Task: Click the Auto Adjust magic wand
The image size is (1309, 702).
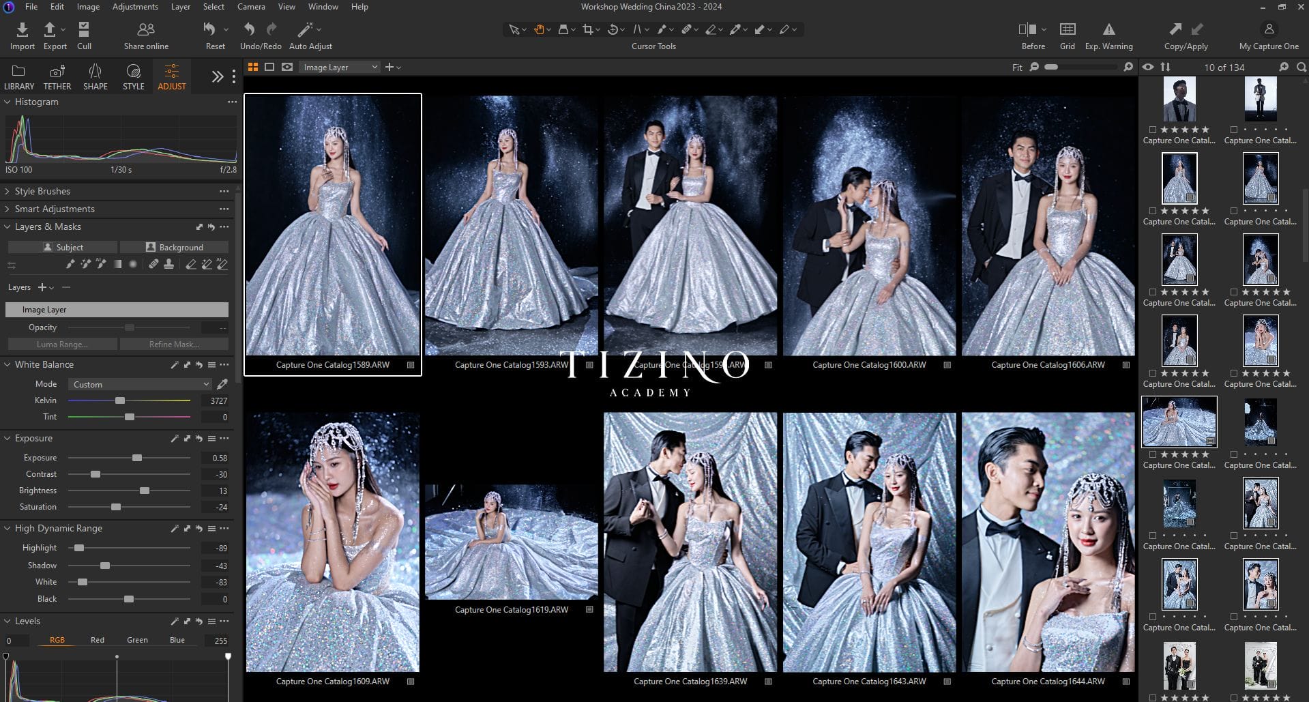Action: (x=305, y=29)
